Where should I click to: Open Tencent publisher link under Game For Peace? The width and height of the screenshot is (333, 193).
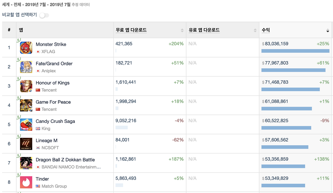tap(49, 109)
